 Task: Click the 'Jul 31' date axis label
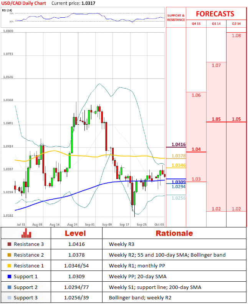(21, 224)
